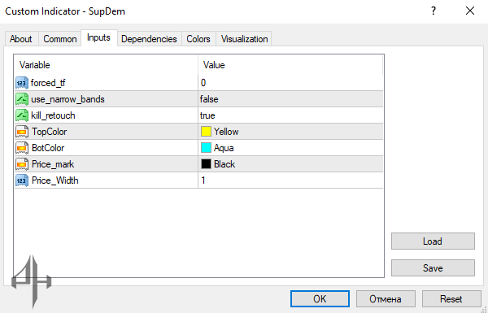Click the question mark help icon
Screen dimensions: 488x313
click(434, 11)
